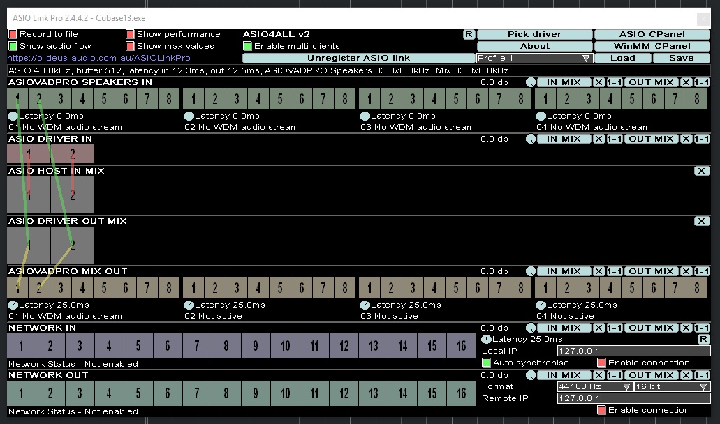Viewport: 720px width, 424px height.
Task: Open the 16 bit depth dropdown
Action: (673, 387)
